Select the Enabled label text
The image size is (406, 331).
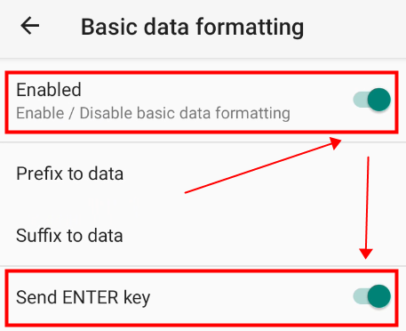[x=49, y=90]
